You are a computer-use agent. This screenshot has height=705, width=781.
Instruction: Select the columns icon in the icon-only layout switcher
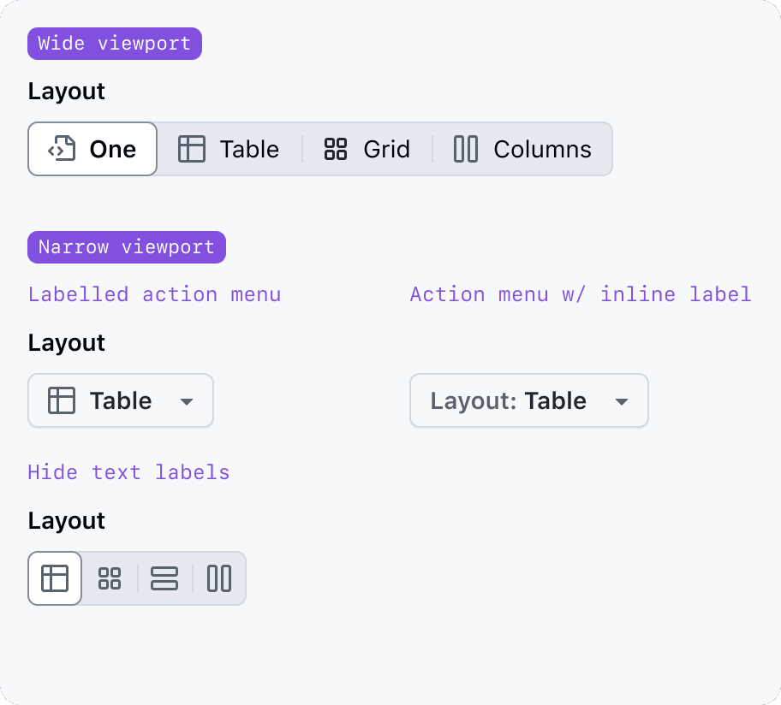click(219, 578)
